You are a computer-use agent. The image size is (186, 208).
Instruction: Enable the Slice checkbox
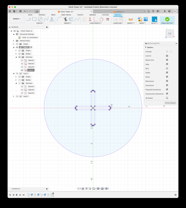(x=167, y=68)
